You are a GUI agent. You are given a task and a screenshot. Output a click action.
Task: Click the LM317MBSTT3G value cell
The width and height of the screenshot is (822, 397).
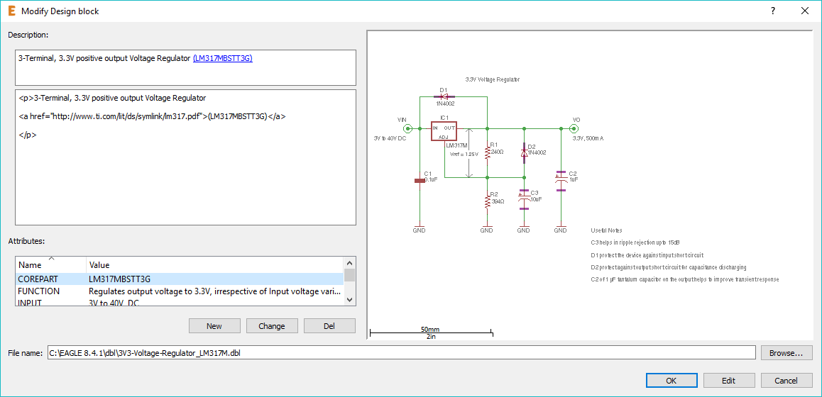point(120,279)
